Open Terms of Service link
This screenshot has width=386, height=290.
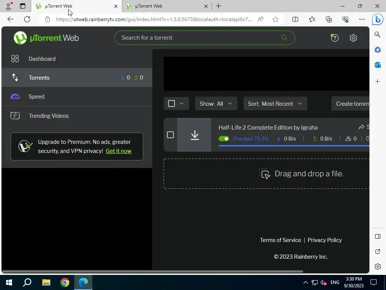point(280,240)
